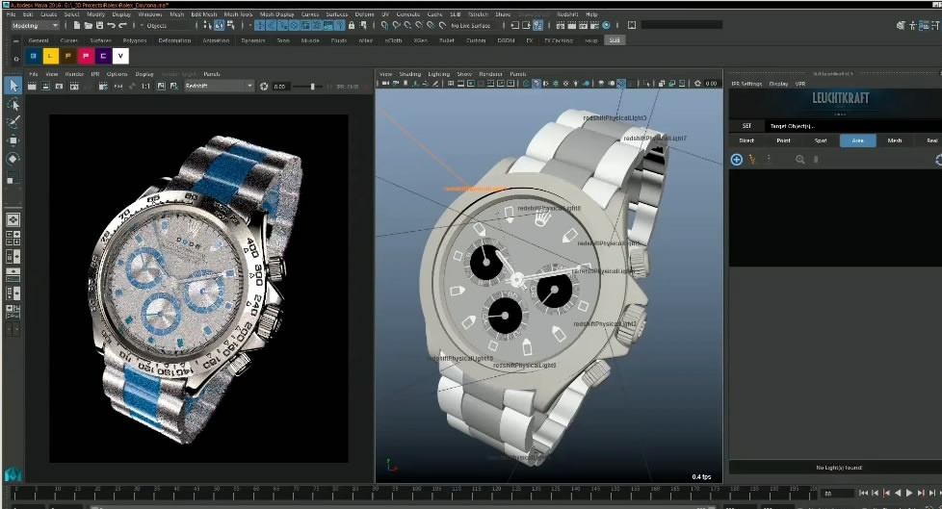Open the Mesh Tools menu
The image size is (942, 509).
239,13
